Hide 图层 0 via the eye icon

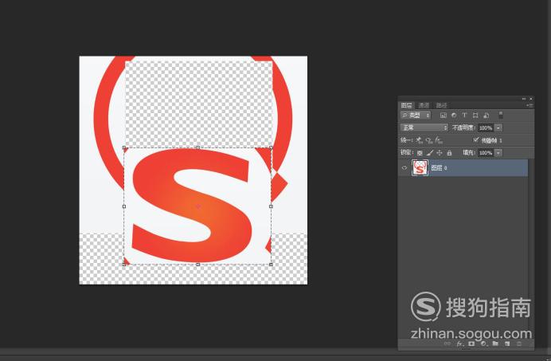click(x=404, y=168)
